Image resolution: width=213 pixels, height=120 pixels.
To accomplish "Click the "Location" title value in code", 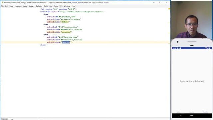I will tap(66, 32).
